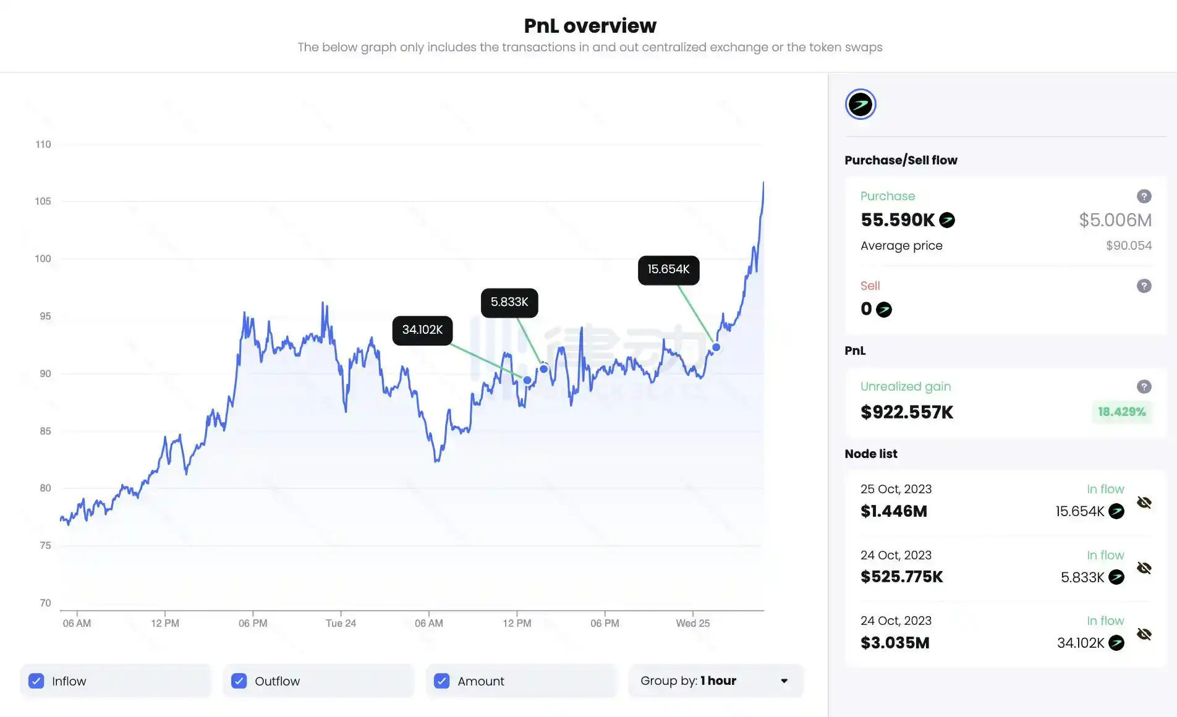Screen dimensions: 1177x717
Task: Click the 18.429% gain badge
Action: 1121,412
